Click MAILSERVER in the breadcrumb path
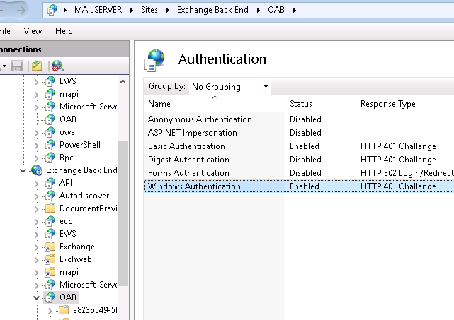This screenshot has height=320, width=454. pyautogui.click(x=113, y=10)
